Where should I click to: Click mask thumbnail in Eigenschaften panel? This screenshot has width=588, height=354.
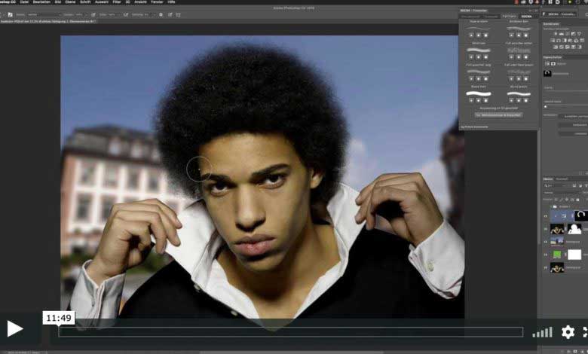tap(547, 73)
